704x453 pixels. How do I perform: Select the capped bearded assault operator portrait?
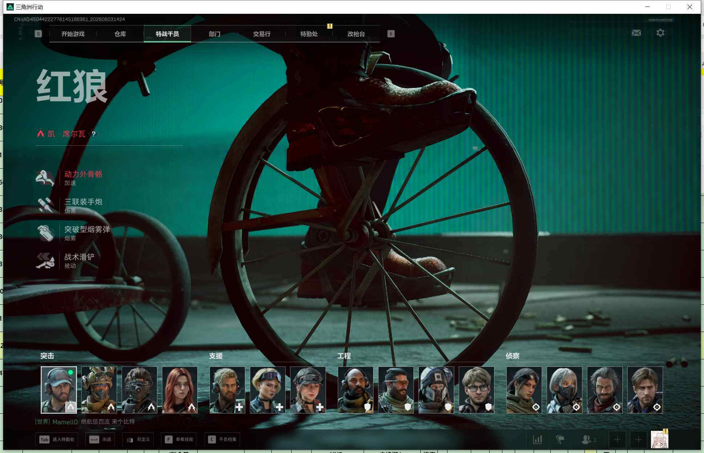(x=59, y=390)
